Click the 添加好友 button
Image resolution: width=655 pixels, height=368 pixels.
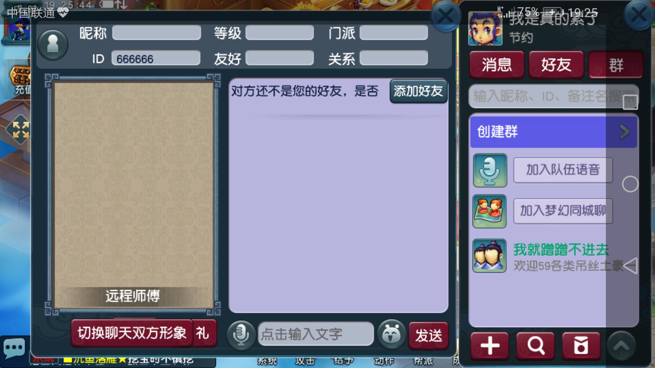click(x=419, y=91)
